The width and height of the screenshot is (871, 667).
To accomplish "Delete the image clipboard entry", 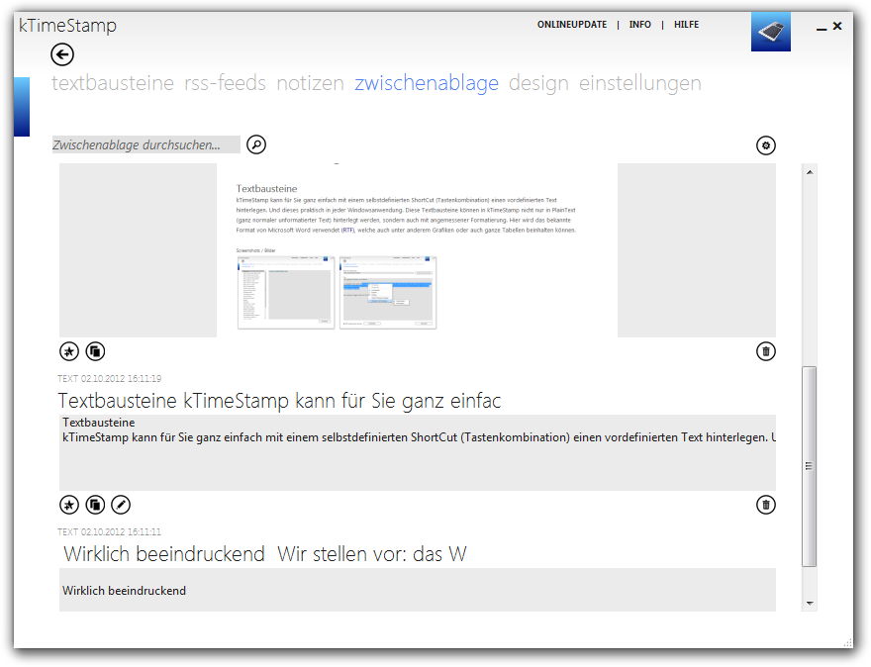I will (x=765, y=351).
